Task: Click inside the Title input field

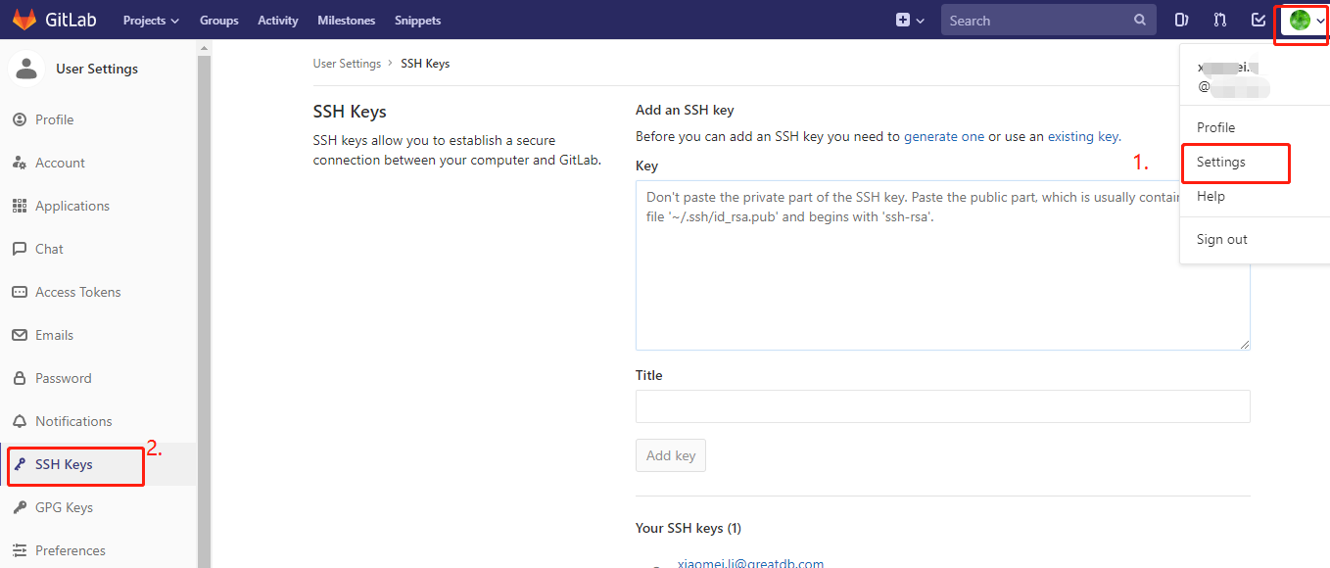Action: click(942, 406)
